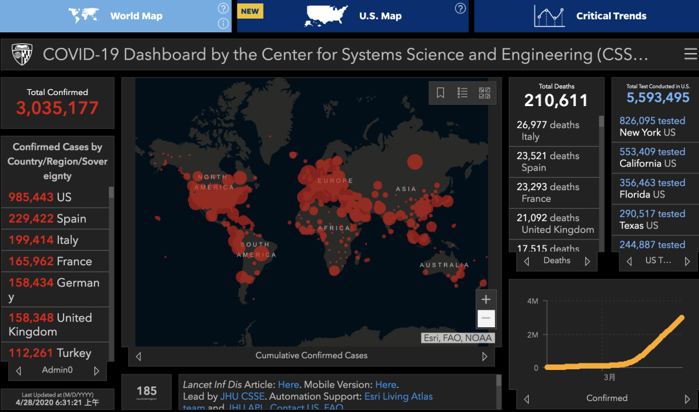
Task: Open the basemap gallery grid icon
Action: coord(484,93)
